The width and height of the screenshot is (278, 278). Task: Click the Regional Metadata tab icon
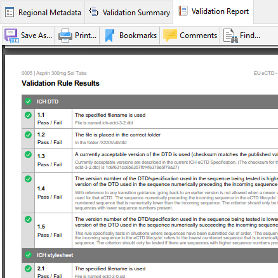point(10,12)
